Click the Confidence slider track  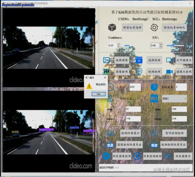tap(133, 46)
